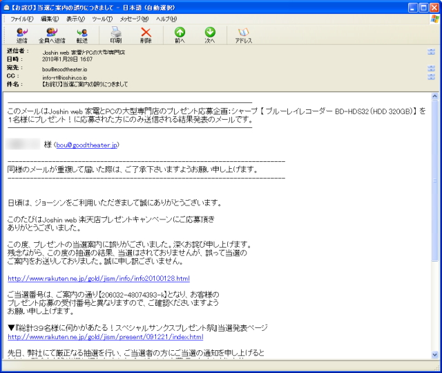Open the 表示(V) menu
The height and width of the screenshot is (373, 442).
point(75,19)
